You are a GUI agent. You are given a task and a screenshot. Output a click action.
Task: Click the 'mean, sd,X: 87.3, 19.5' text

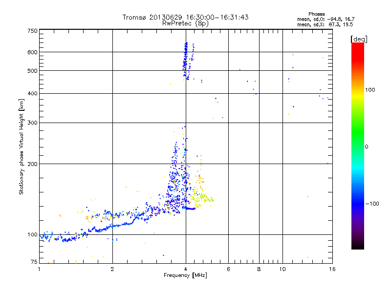tap(325, 24)
